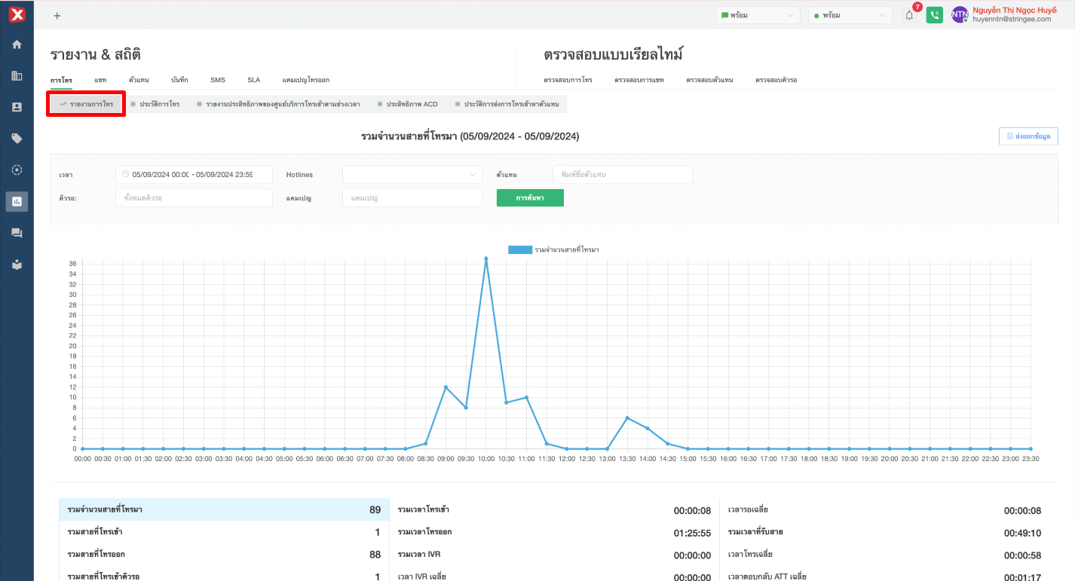This screenshot has height=581, width=1075.
Task: Open the ประสิทธิภาพ ACD sub-tab
Action: [407, 104]
